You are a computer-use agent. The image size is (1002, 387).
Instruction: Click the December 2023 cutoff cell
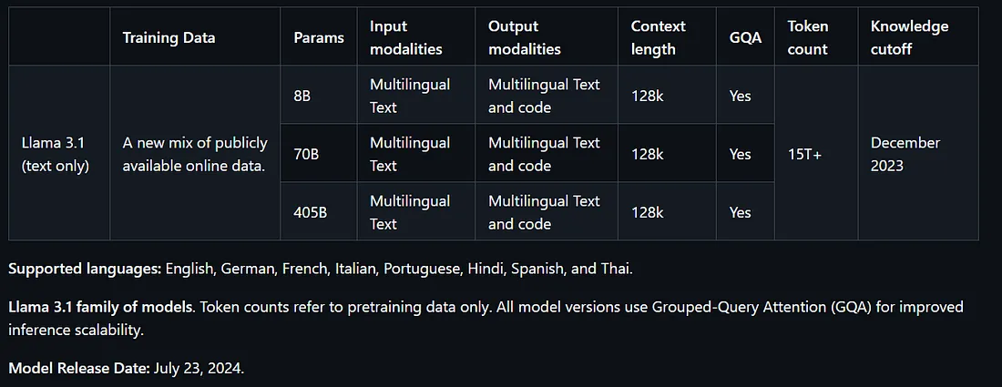[918, 153]
